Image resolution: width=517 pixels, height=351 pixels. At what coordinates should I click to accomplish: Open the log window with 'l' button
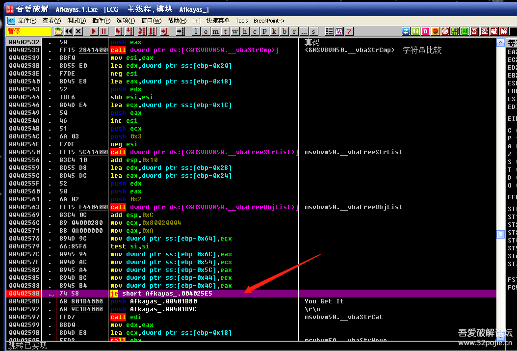click(x=196, y=31)
